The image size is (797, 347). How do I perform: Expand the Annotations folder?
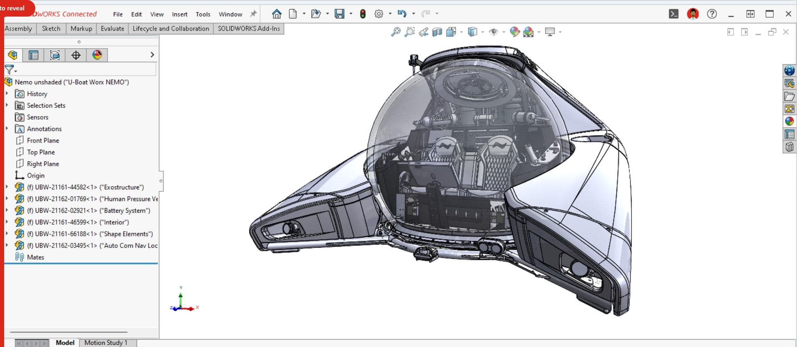7,129
